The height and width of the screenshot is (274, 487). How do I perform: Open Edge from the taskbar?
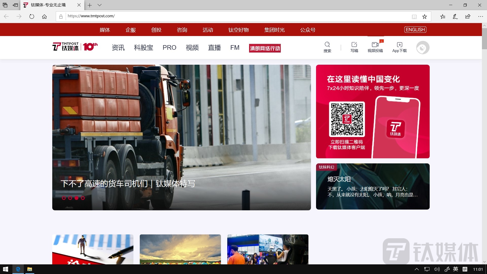pyautogui.click(x=18, y=269)
